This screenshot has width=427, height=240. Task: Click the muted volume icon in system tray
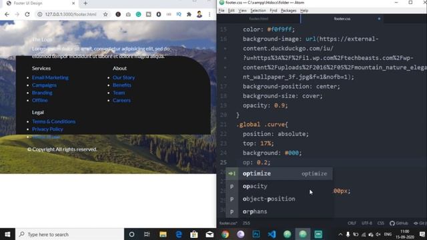378,234
